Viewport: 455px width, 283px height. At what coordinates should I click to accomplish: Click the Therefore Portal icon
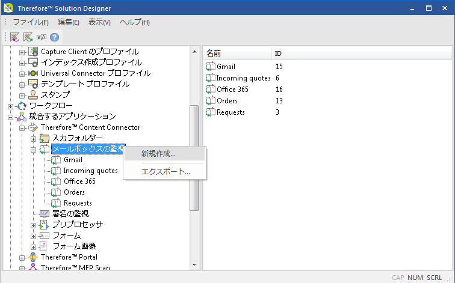tap(33, 257)
